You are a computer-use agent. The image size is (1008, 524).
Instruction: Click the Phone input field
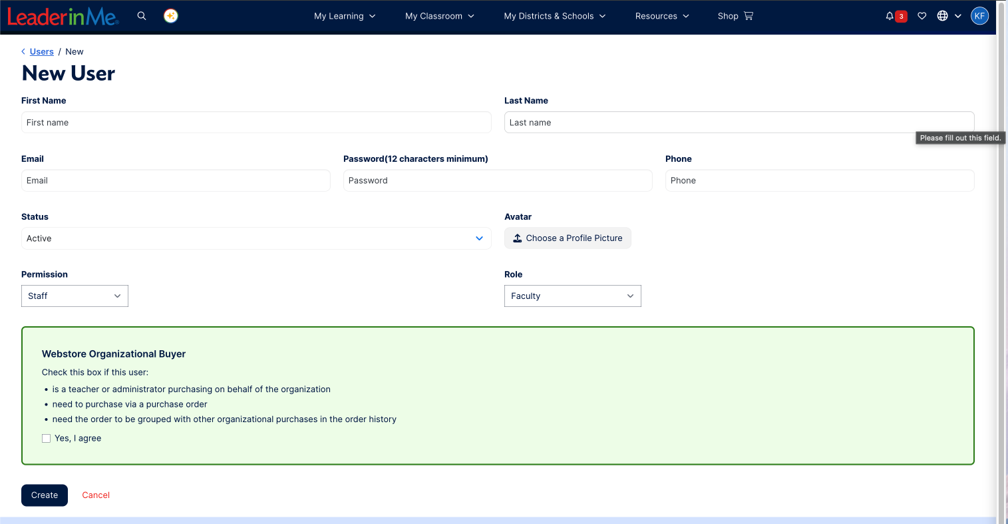tap(820, 180)
